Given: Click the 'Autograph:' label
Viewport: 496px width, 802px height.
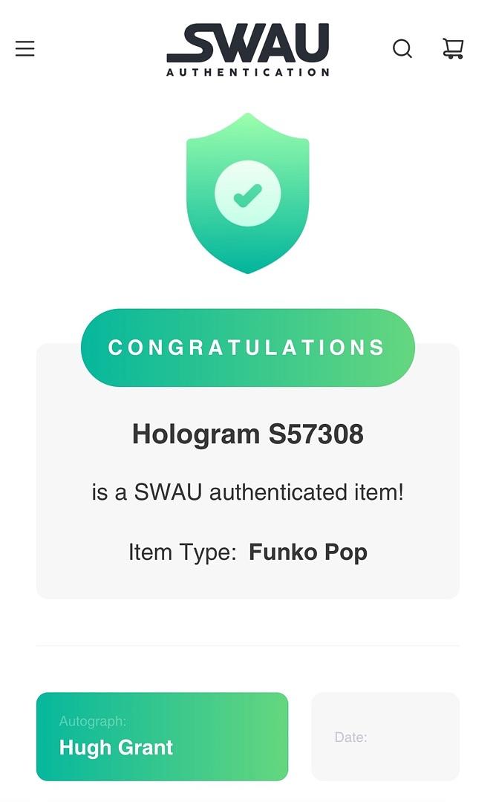Looking at the screenshot, I should coord(93,721).
